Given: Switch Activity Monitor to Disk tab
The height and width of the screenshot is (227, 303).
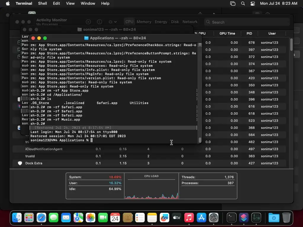Looking at the screenshot, I should click(x=175, y=22).
